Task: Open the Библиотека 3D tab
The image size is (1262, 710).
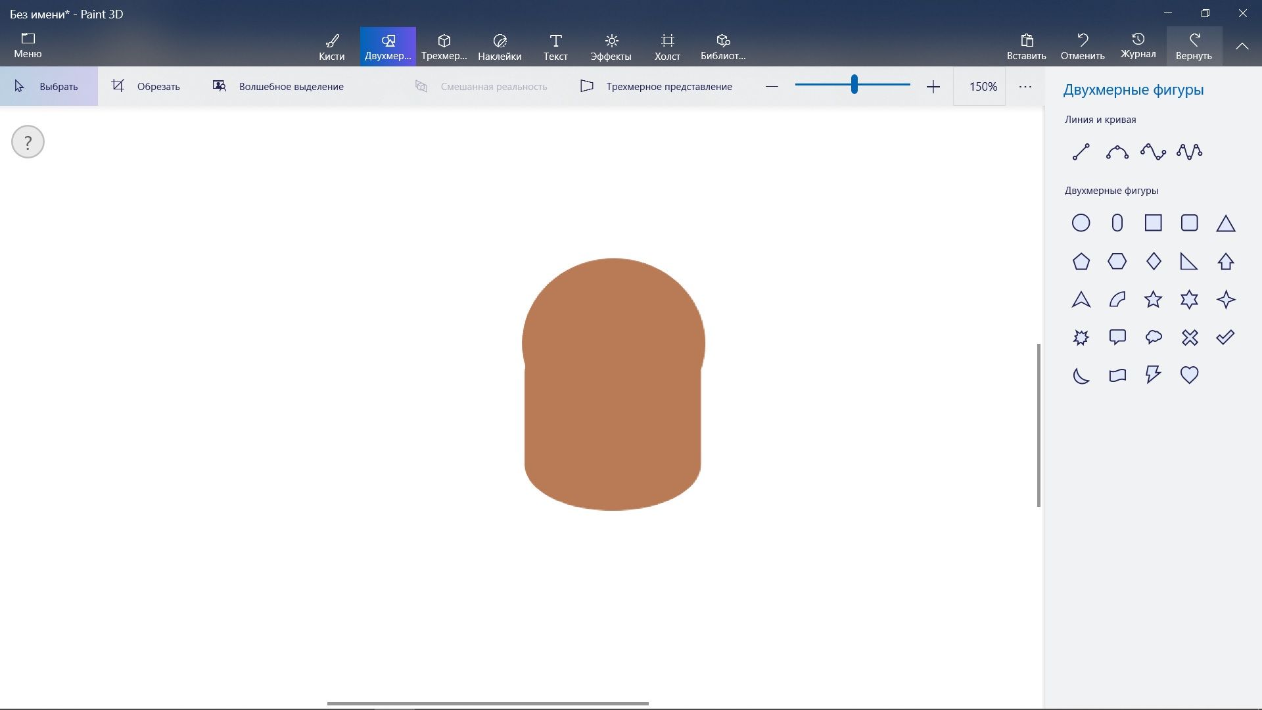Action: 723,47
